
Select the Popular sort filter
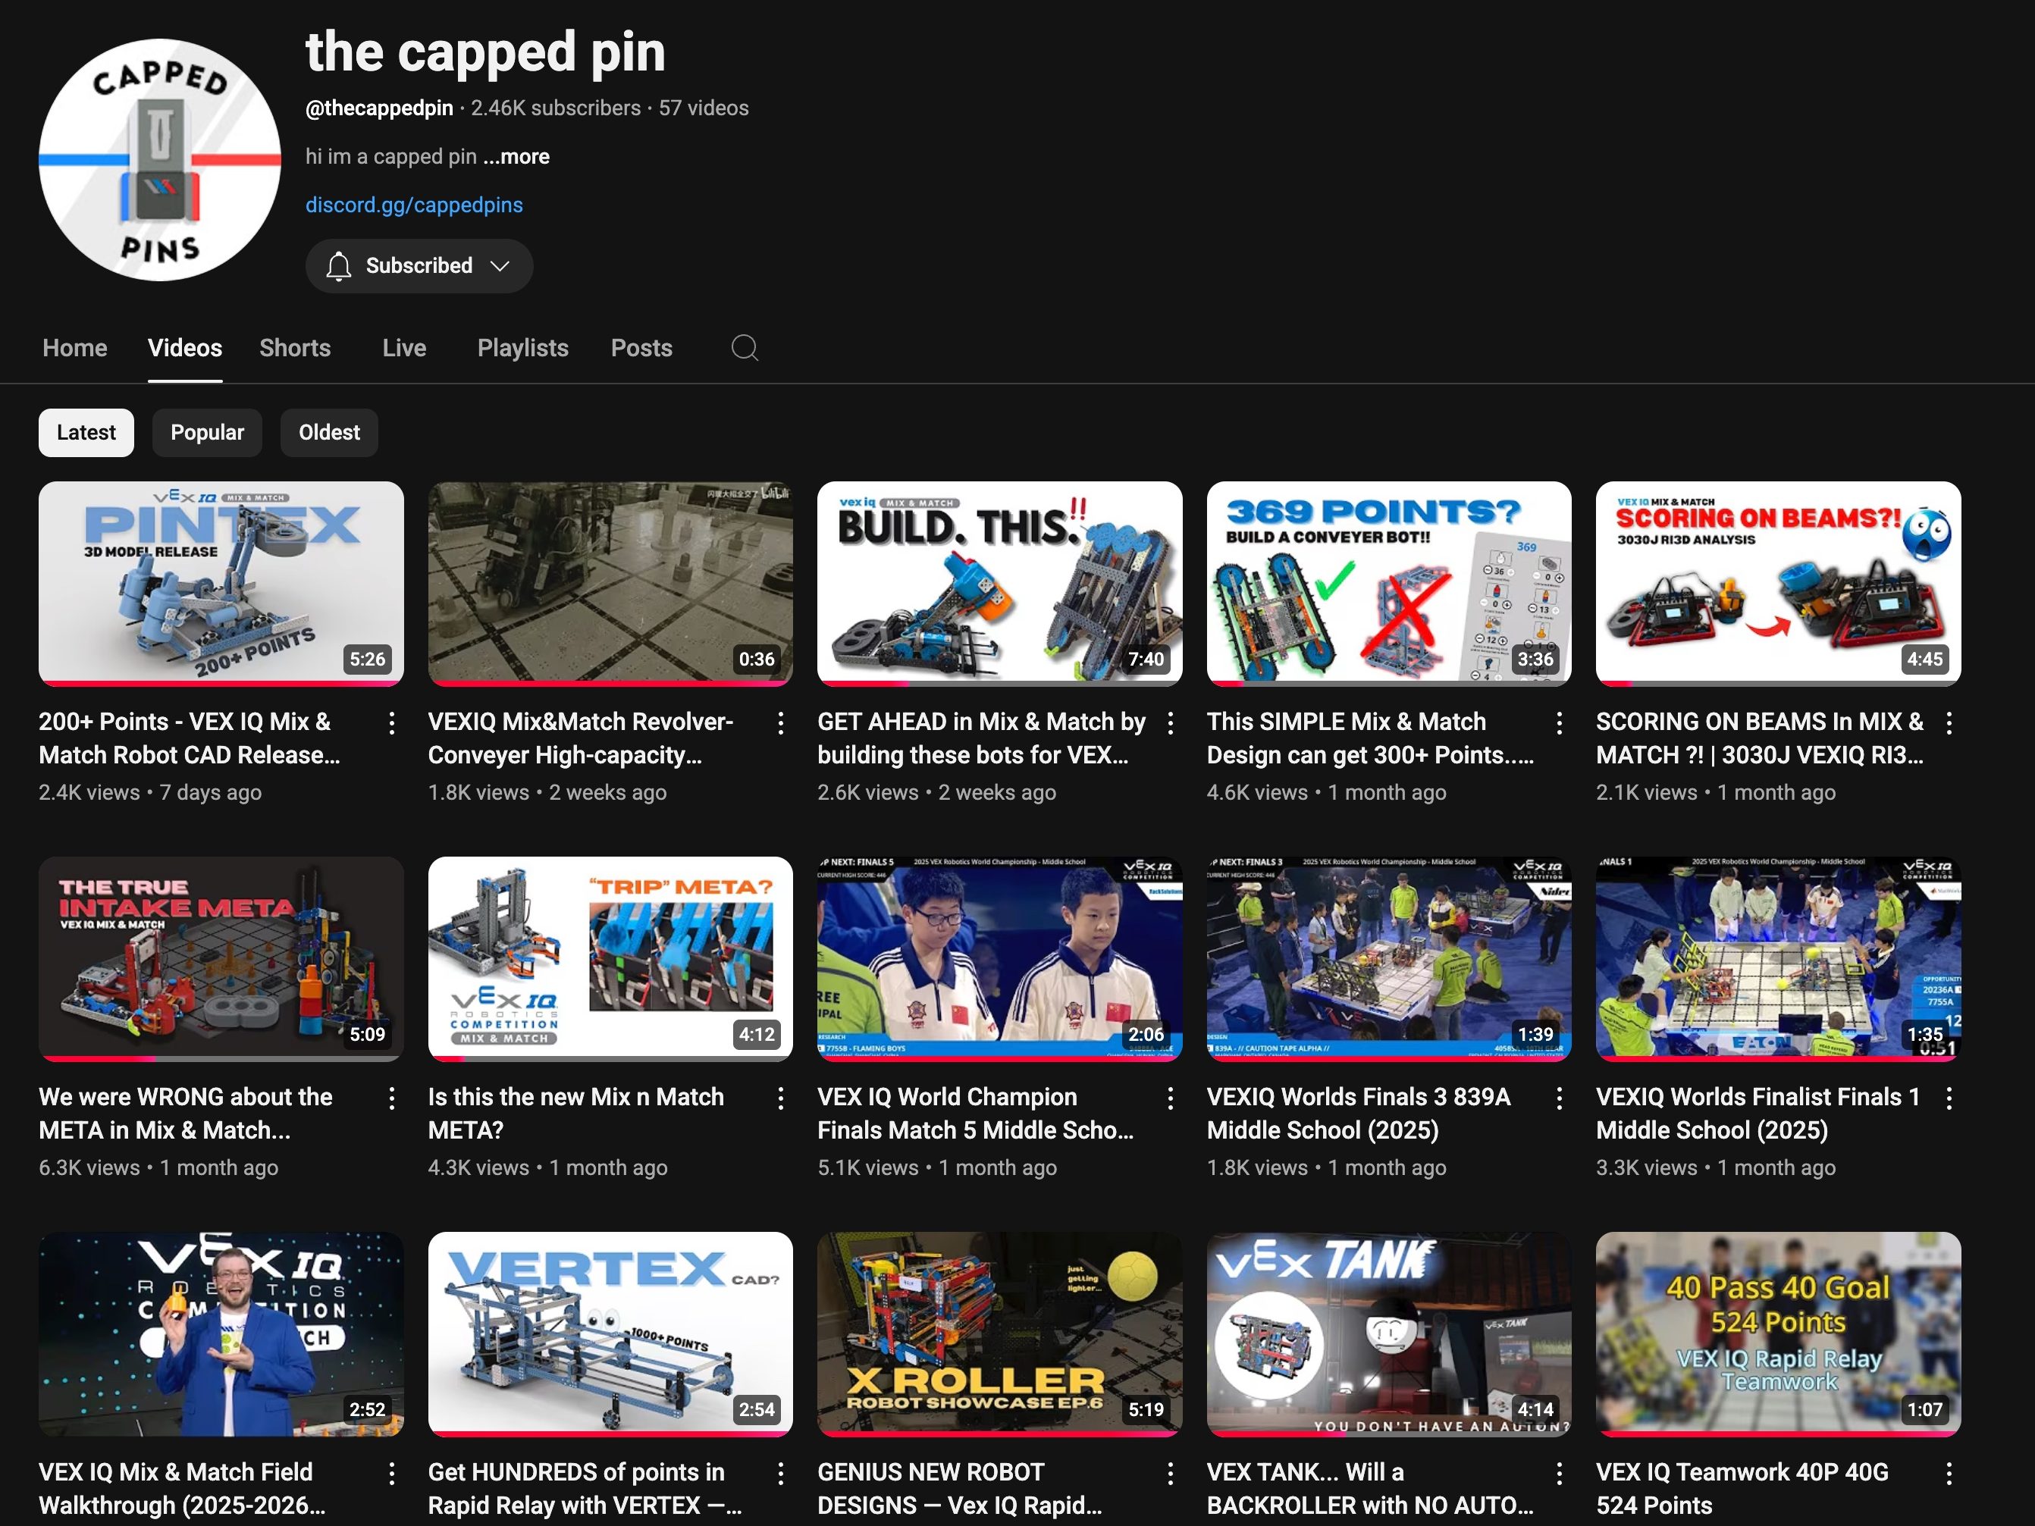coord(207,432)
